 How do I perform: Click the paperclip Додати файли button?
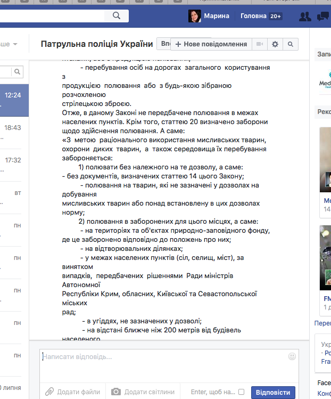coord(73,392)
